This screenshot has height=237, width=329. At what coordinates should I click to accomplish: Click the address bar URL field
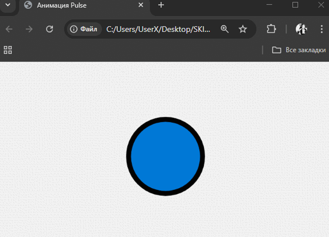[x=158, y=29]
